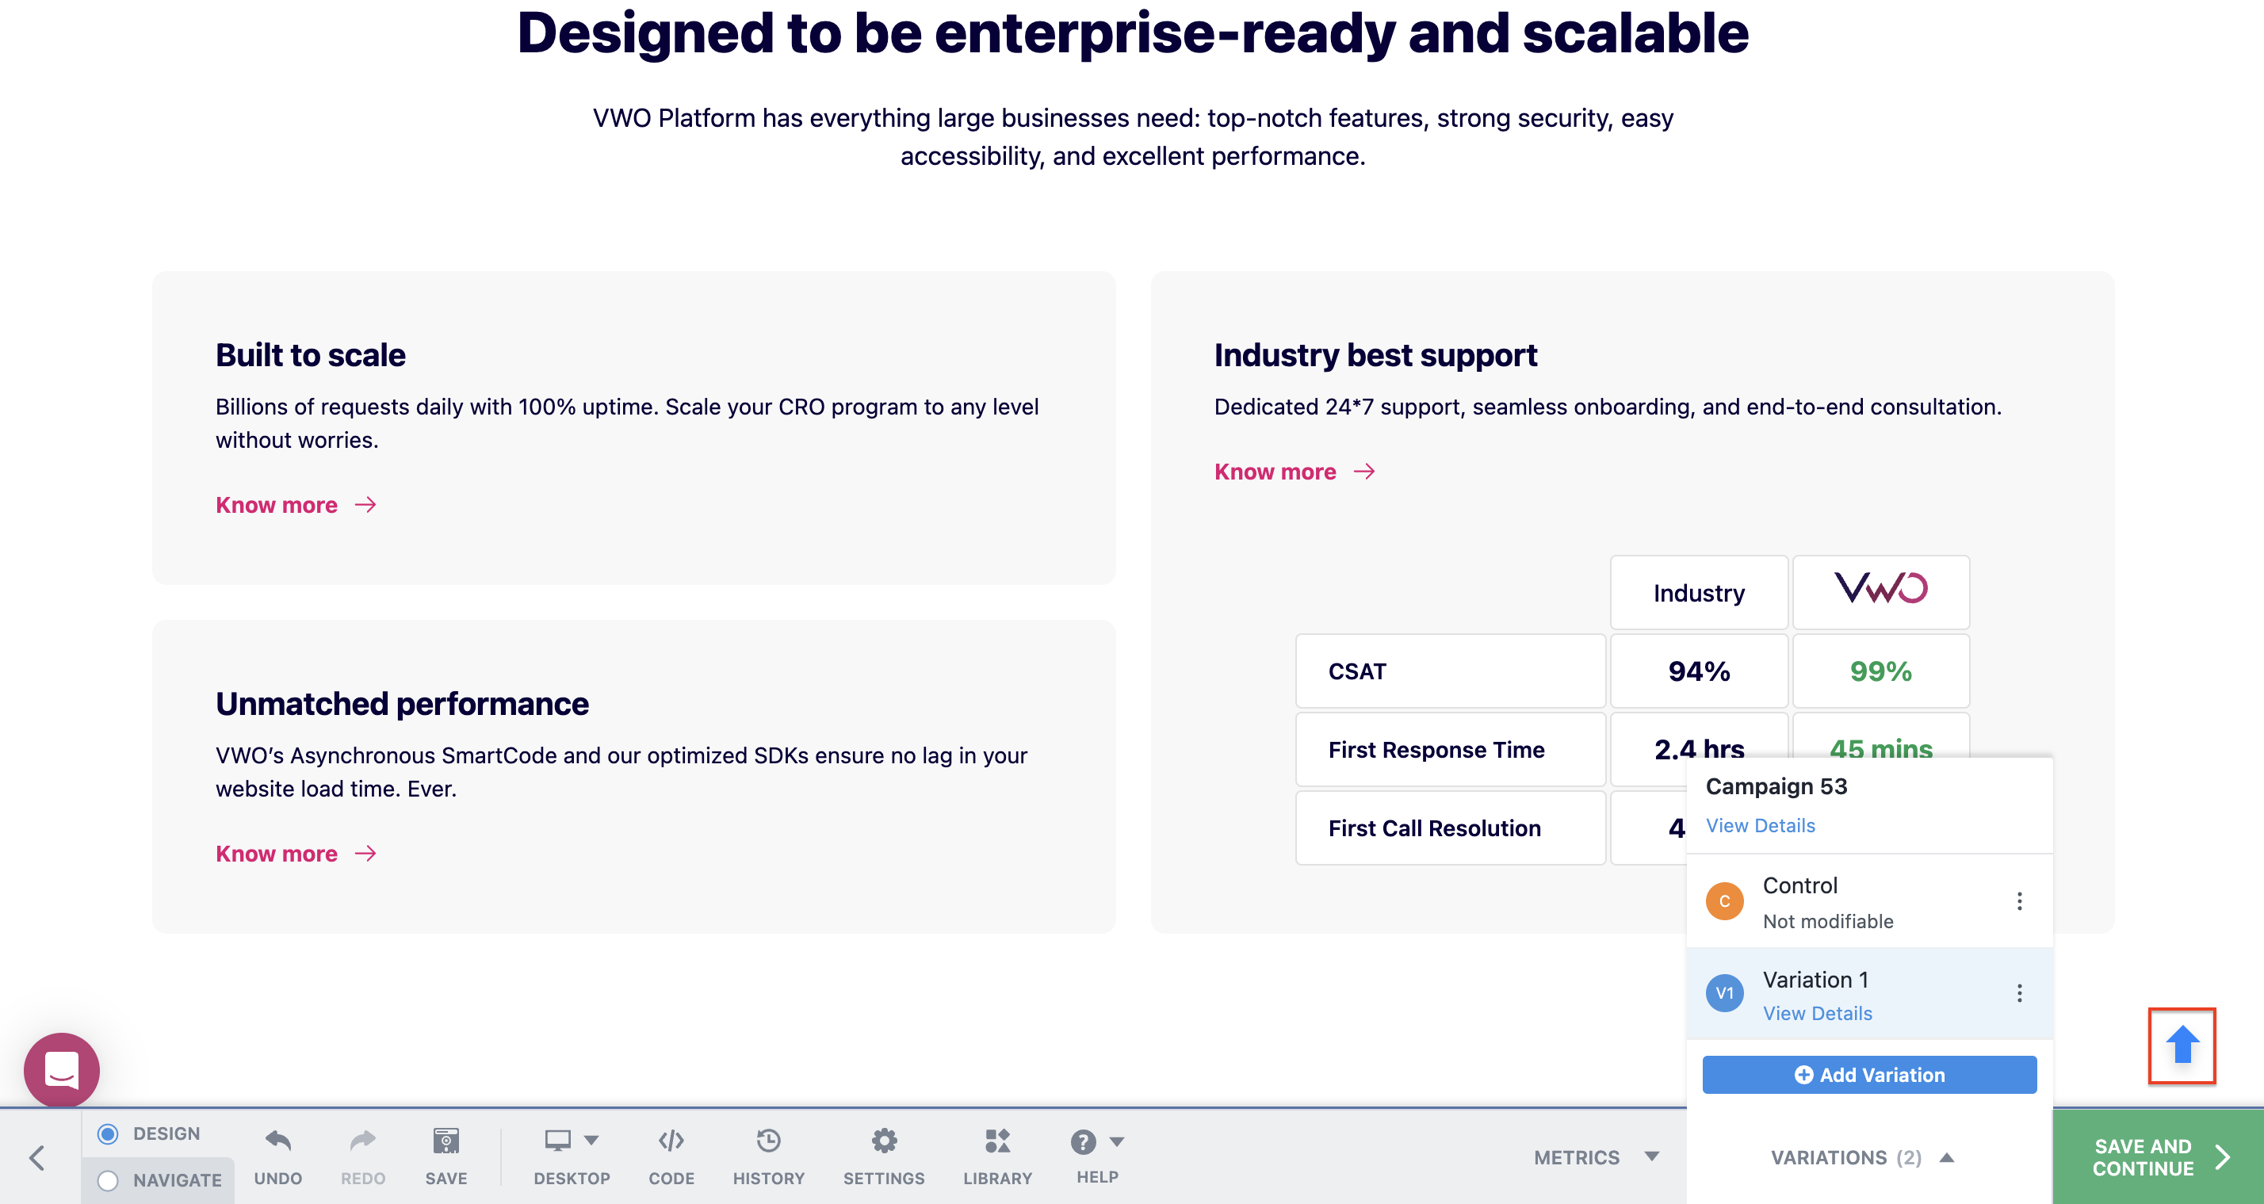Open the Library shapes icon
The image size is (2264, 1204).
pyautogui.click(x=997, y=1141)
